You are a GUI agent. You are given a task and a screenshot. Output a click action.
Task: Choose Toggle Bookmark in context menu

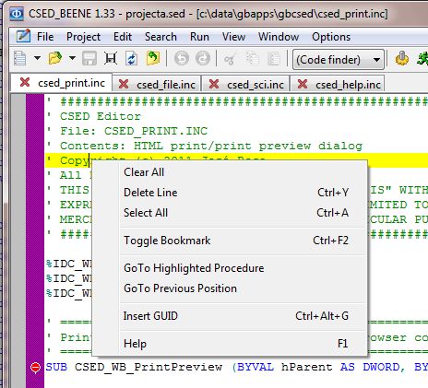pyautogui.click(x=236, y=241)
